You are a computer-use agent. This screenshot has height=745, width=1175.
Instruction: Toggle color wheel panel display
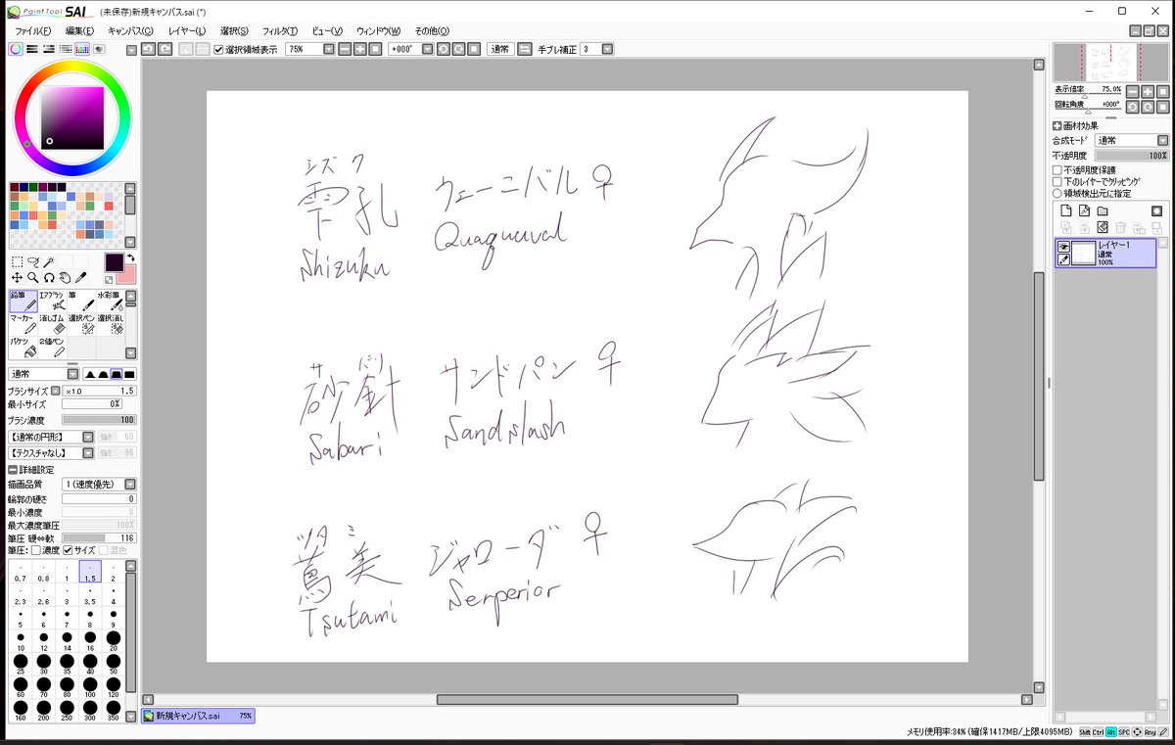(x=16, y=49)
